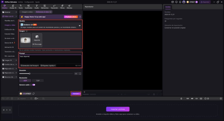Open the Elementos panel

(x=45, y=7)
